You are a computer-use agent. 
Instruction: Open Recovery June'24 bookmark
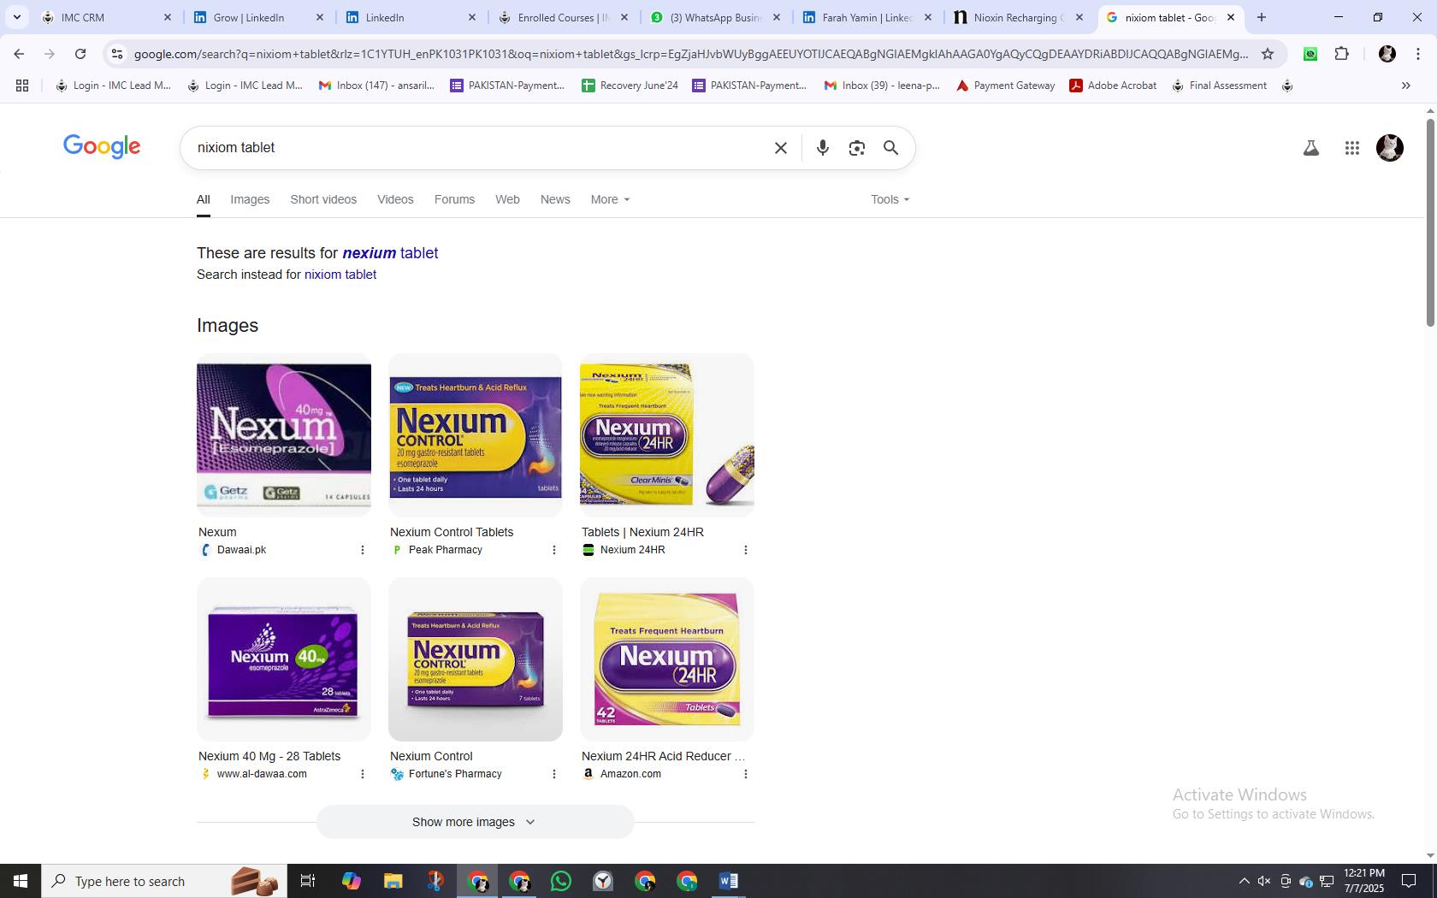click(630, 86)
